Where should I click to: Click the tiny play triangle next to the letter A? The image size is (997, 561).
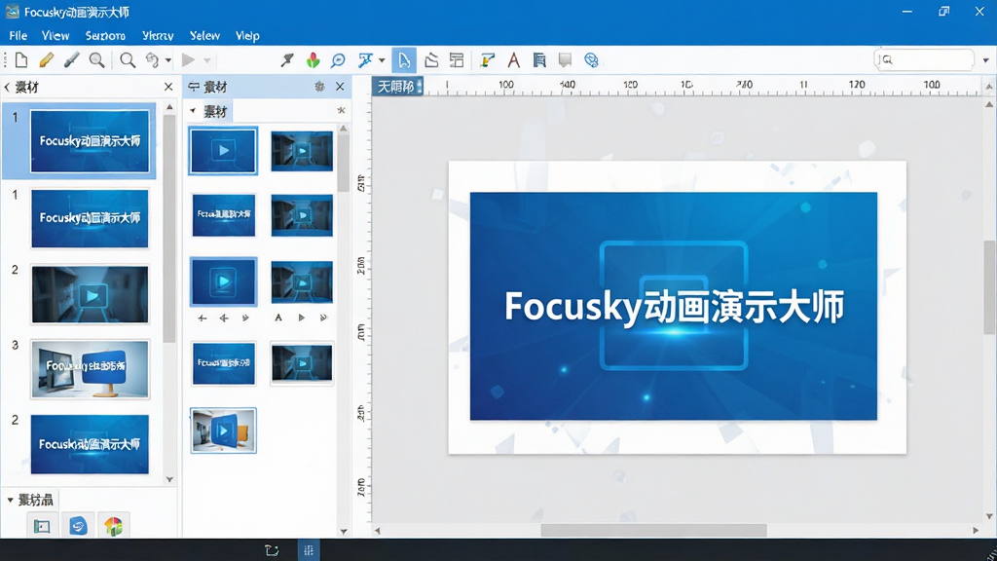[x=302, y=318]
